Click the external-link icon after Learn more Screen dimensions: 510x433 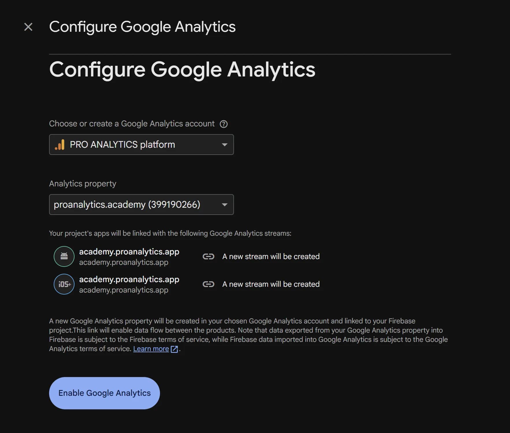174,349
